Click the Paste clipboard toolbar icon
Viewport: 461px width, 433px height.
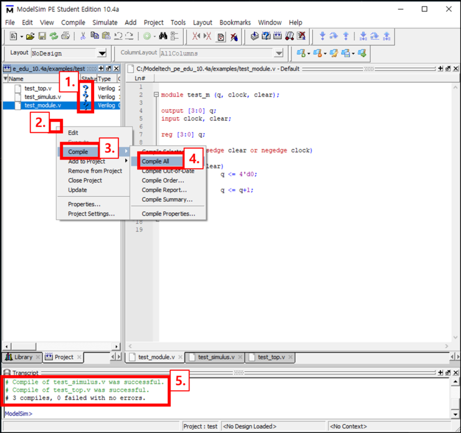[106, 36]
